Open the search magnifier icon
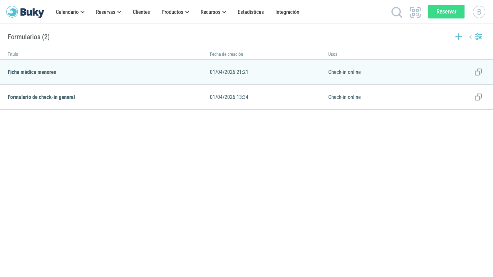Screen dimensions: 493x277 click(x=397, y=12)
